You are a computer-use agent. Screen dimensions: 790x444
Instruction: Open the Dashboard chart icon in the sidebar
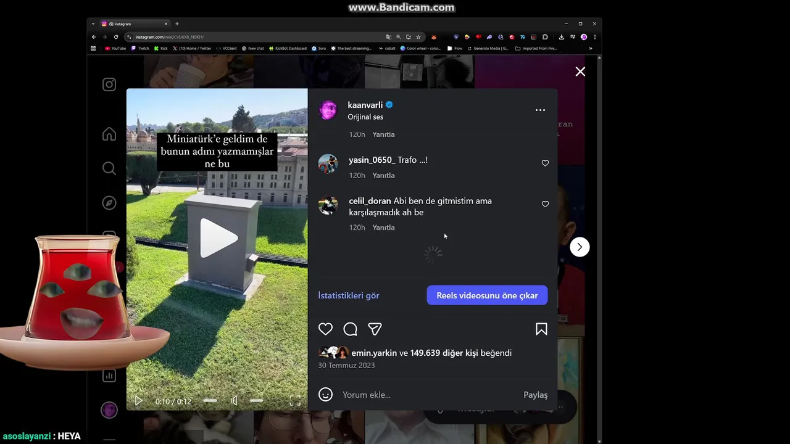click(109, 376)
